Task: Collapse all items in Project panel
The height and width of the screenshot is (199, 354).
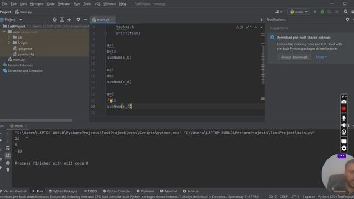Action: pyautogui.click(x=69, y=20)
